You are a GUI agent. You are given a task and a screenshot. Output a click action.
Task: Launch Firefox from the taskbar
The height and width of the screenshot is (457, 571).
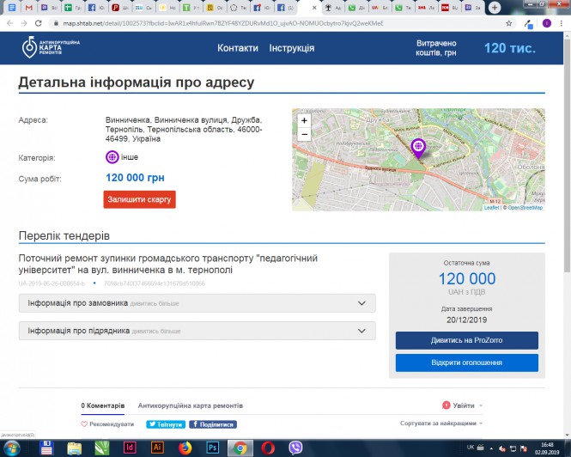(185, 448)
